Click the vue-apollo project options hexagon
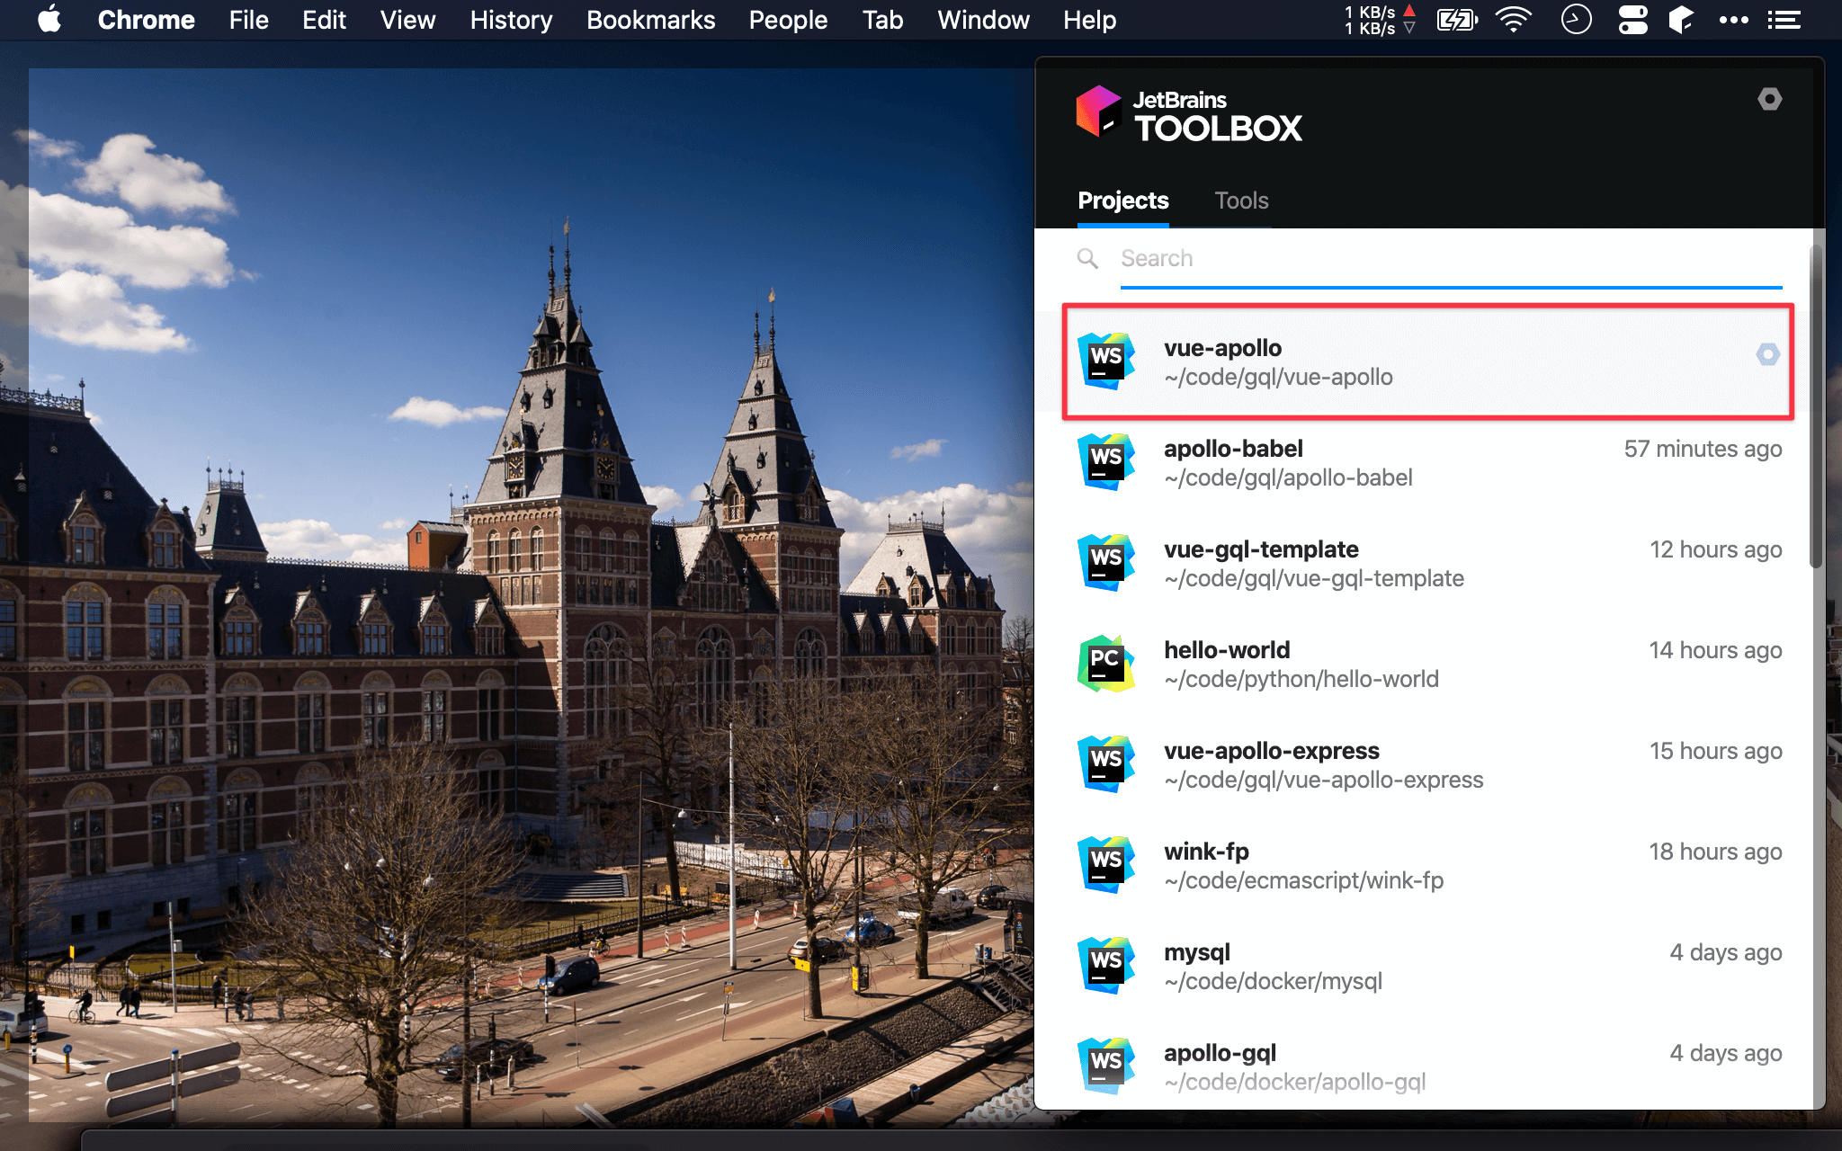1842x1151 pixels. pos(1767,355)
